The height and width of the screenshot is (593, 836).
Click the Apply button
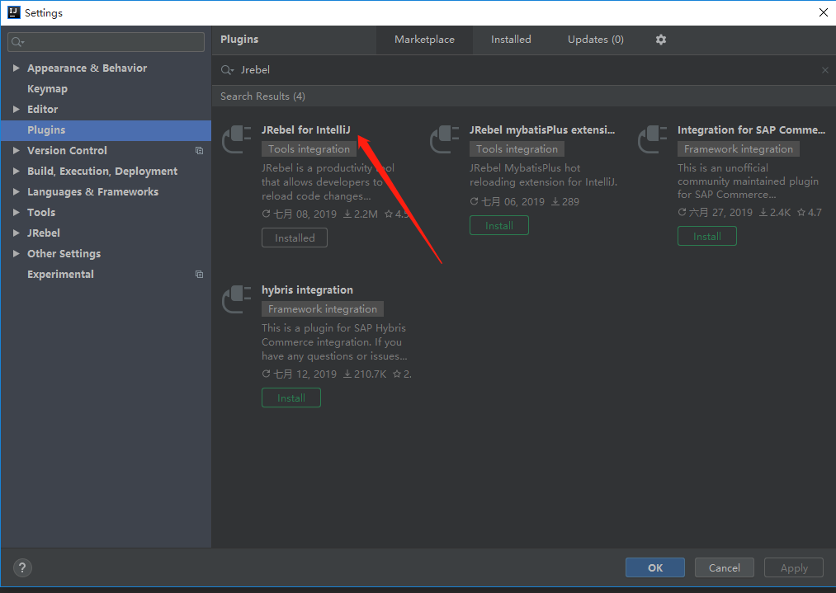coord(794,568)
